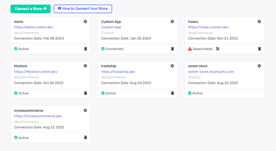Follow the Custom App blue link
Screen dimensions: 276x151
[x=111, y=27]
